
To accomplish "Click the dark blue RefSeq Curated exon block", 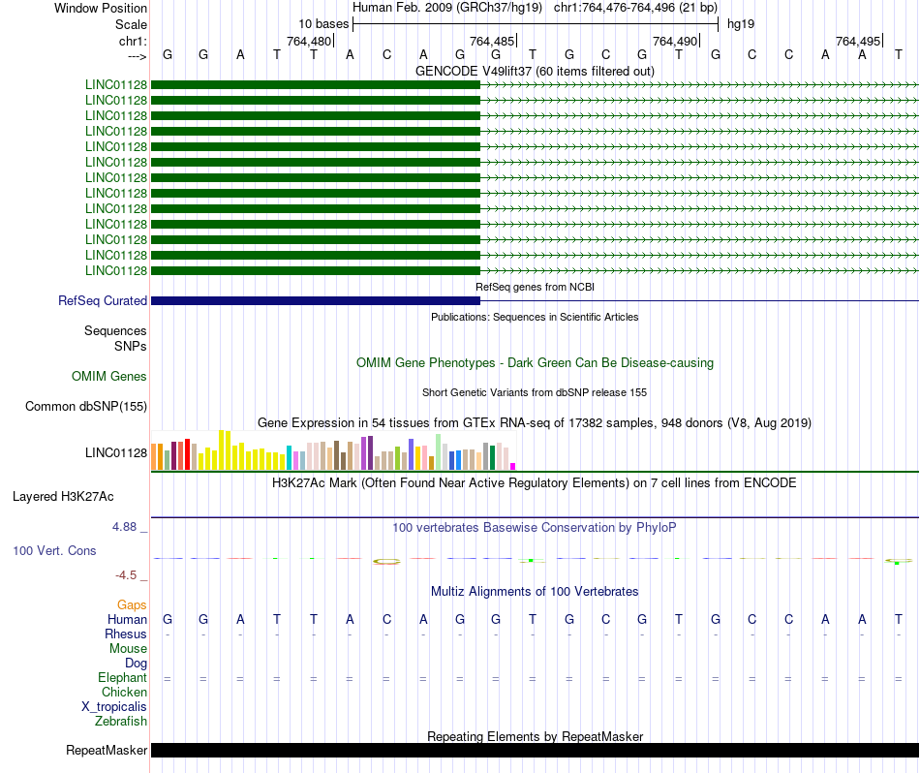I will point(316,300).
